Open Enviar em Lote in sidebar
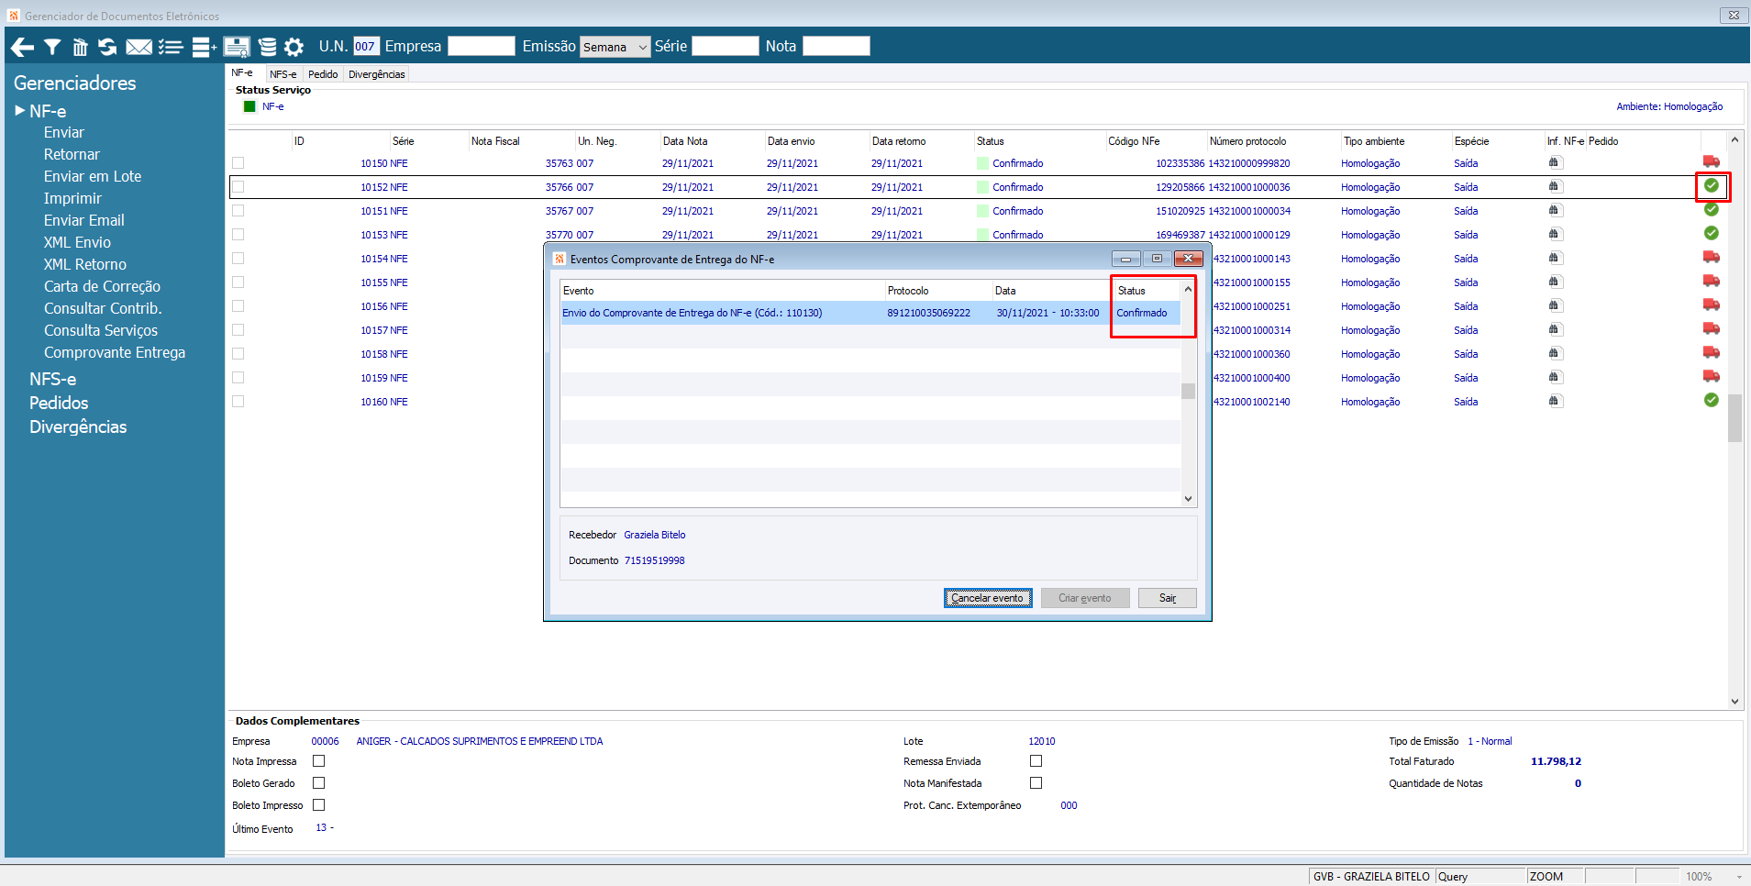This screenshot has height=886, width=1751. 93,177
